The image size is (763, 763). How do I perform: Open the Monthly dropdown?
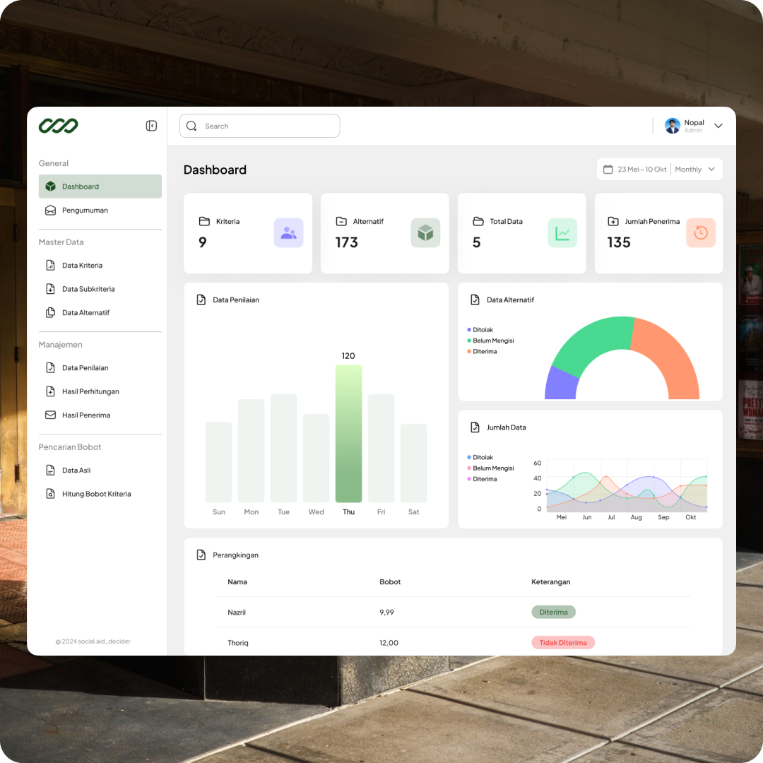[x=691, y=169]
